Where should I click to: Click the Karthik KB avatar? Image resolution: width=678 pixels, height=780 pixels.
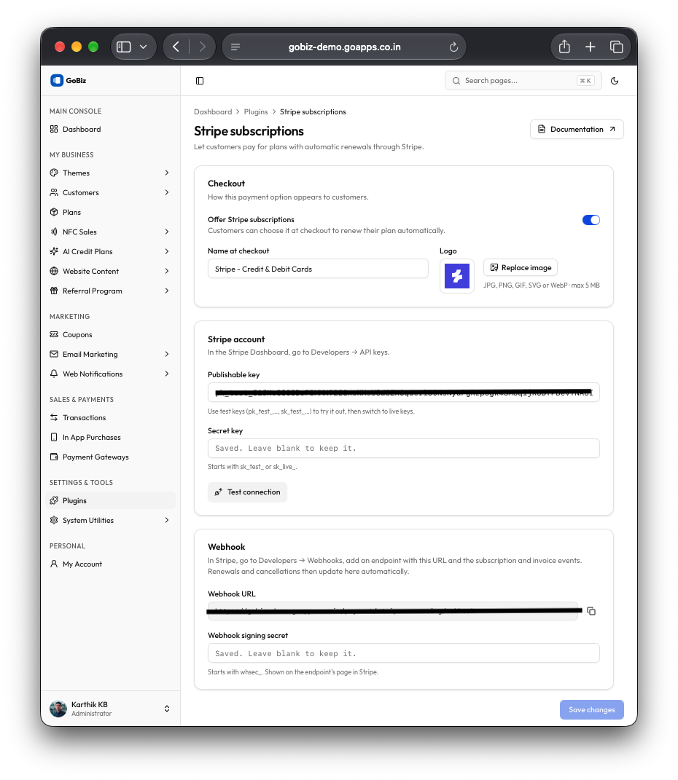(58, 709)
